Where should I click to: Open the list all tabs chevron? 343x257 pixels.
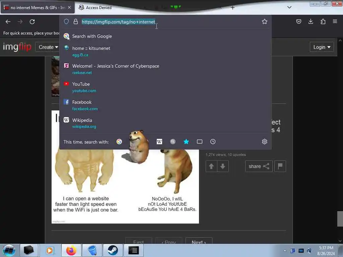(289, 7)
